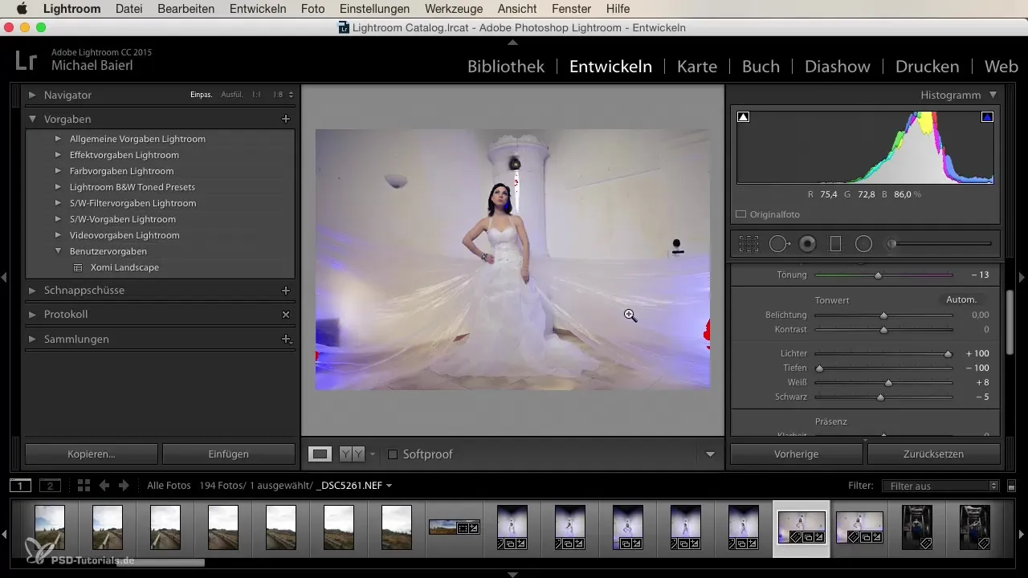
Task: Open the Karte module
Action: pos(697,67)
